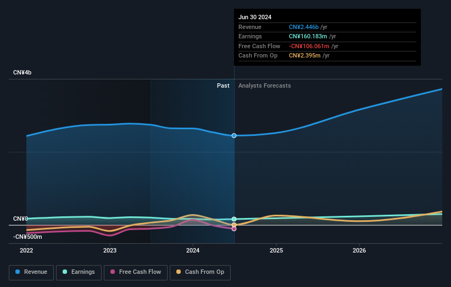451x287 pixels.
Task: Toggle the Free Cash Flow legend button
Action: 136,272
